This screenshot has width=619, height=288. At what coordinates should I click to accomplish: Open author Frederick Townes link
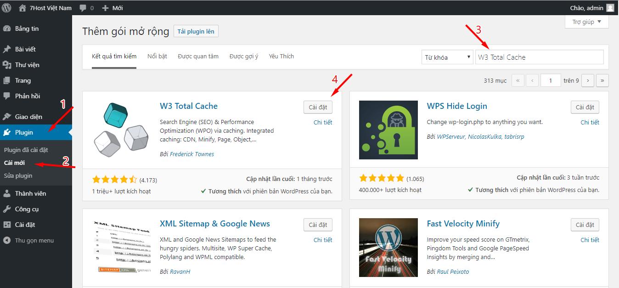pos(192,154)
